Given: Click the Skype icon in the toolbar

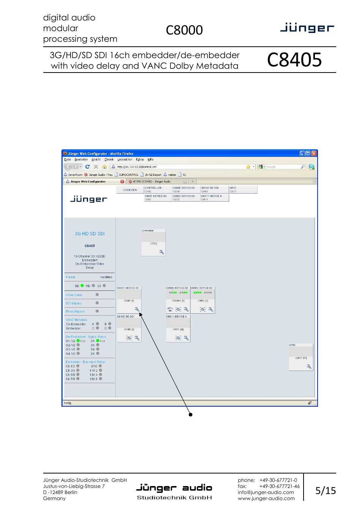Looking at the screenshot, I should click(x=312, y=167).
